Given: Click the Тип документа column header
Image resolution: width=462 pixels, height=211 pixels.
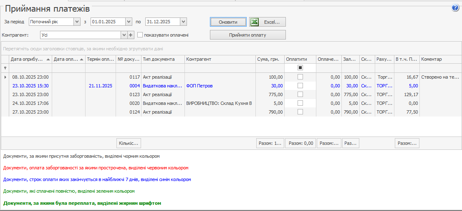Looking at the screenshot, I should 163,60.
